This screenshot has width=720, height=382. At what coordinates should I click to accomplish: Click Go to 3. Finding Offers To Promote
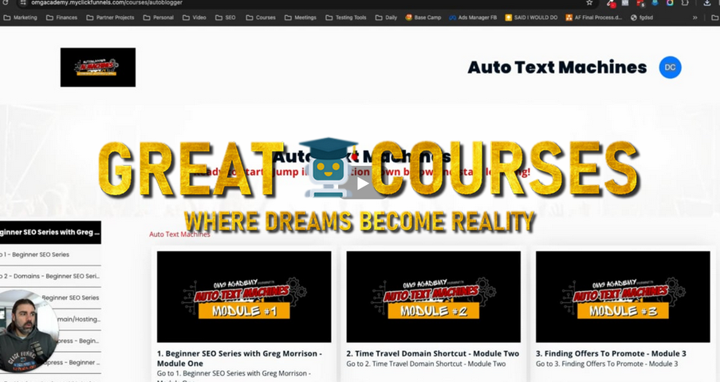coord(607,364)
